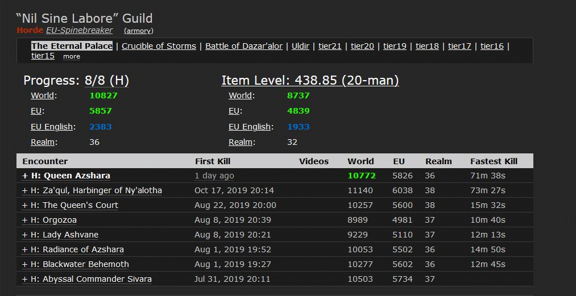The width and height of the screenshot is (576, 296).
Task: Switch to tier21 rankings
Action: (330, 46)
